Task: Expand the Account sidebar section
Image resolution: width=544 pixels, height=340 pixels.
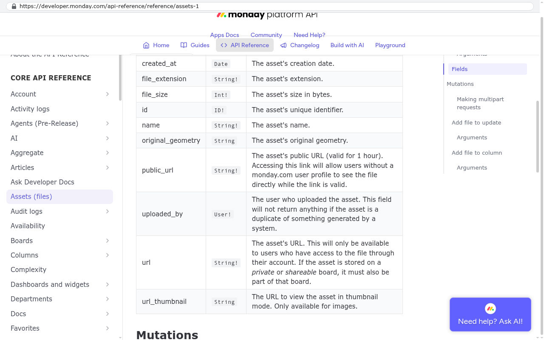Action: (108, 94)
